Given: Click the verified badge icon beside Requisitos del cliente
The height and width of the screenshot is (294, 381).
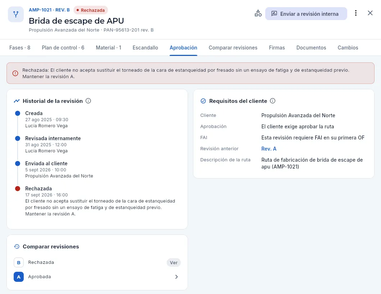Looking at the screenshot, I should pyautogui.click(x=203, y=101).
